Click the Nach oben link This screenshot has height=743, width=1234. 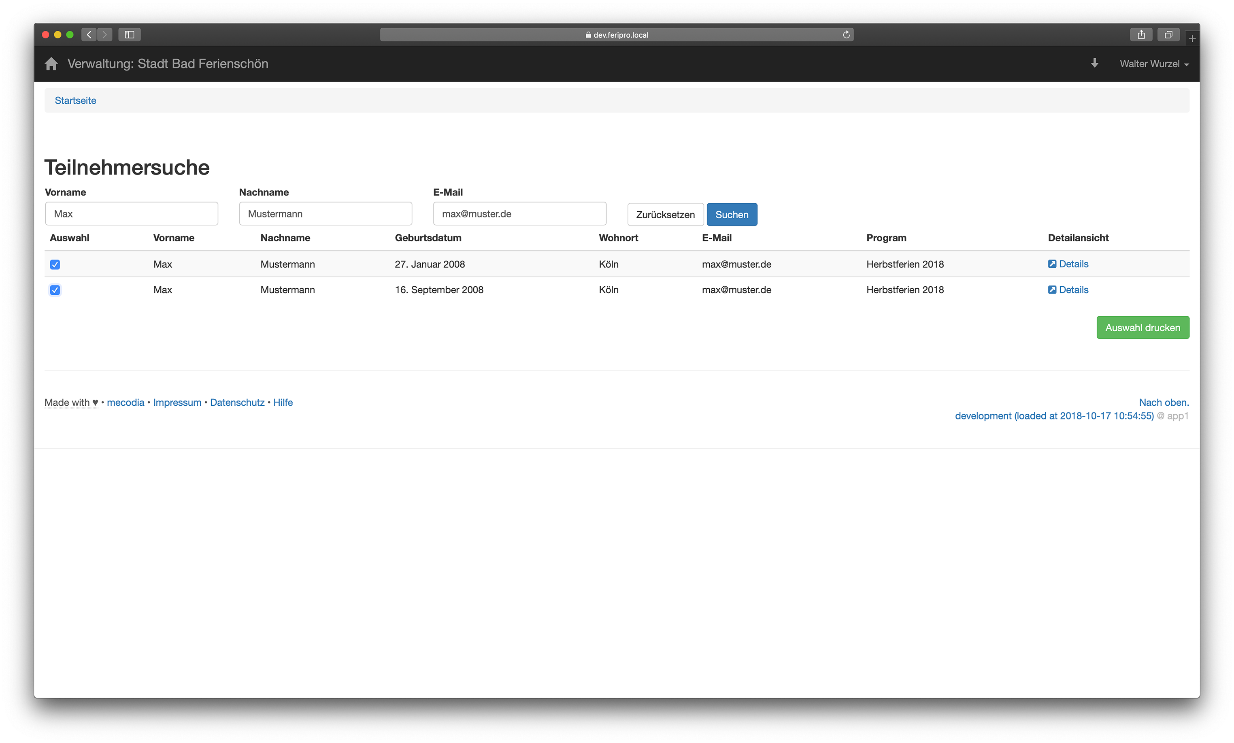[x=1164, y=402]
